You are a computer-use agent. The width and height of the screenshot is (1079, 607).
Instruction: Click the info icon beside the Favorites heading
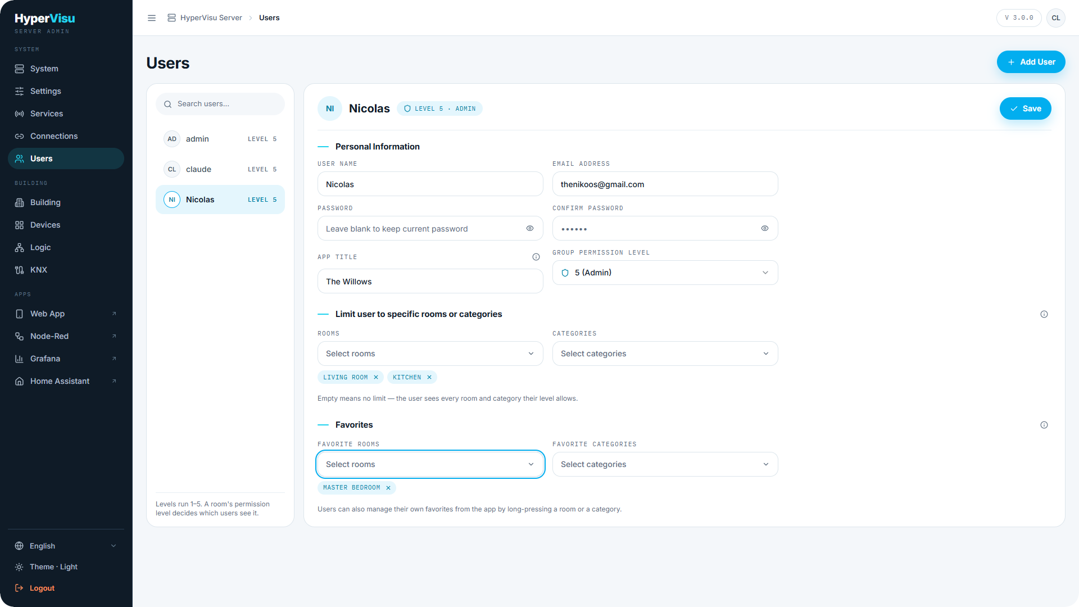1044,425
